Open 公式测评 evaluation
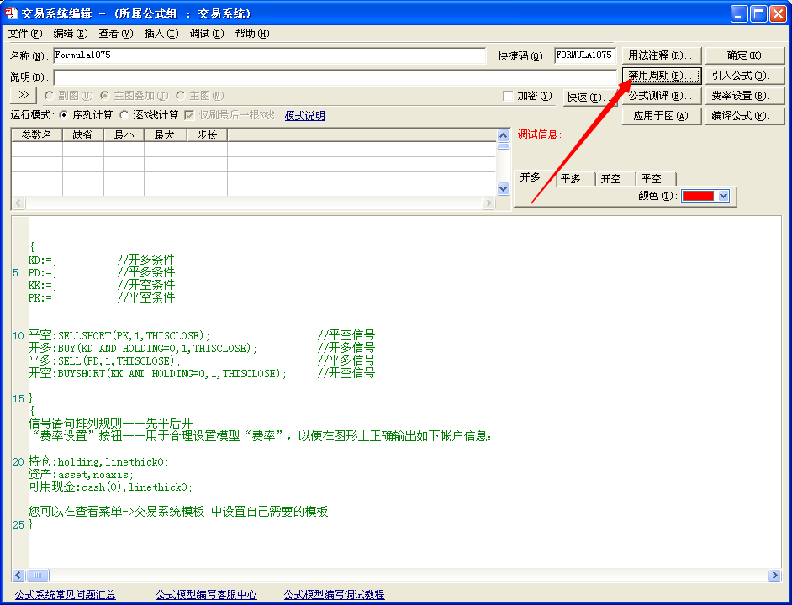The image size is (792, 605). coord(662,96)
